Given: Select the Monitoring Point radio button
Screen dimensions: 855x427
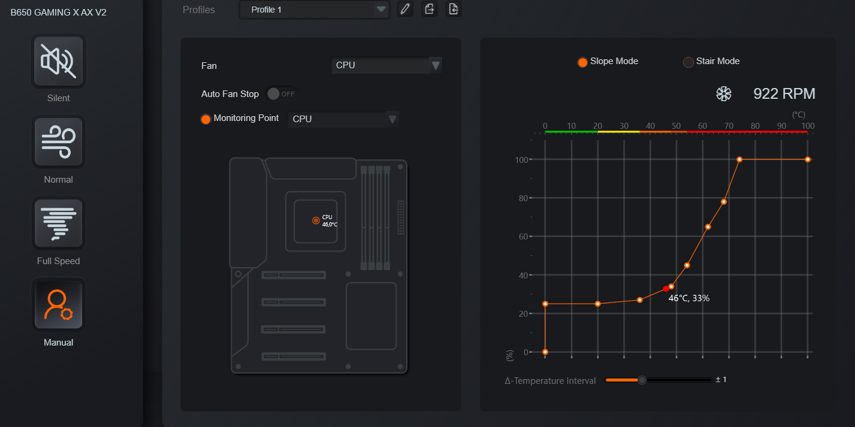Looking at the screenshot, I should 206,119.
